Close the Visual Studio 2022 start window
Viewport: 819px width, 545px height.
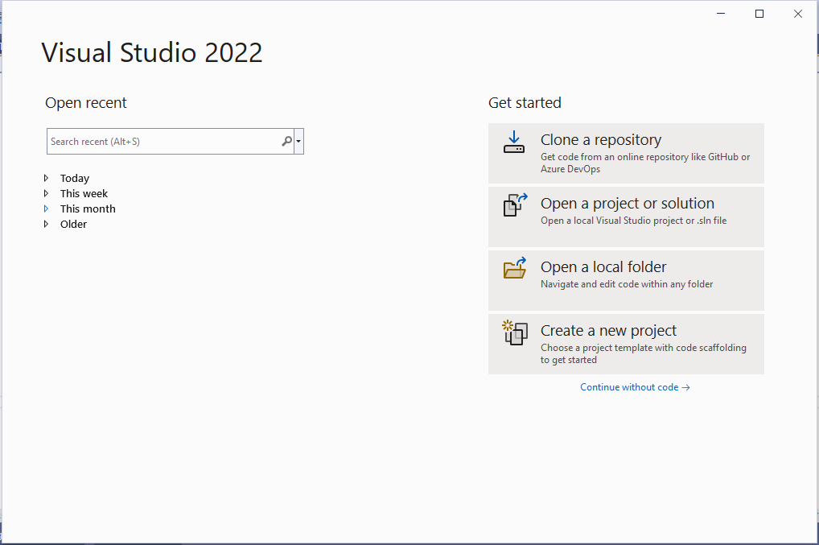point(798,14)
